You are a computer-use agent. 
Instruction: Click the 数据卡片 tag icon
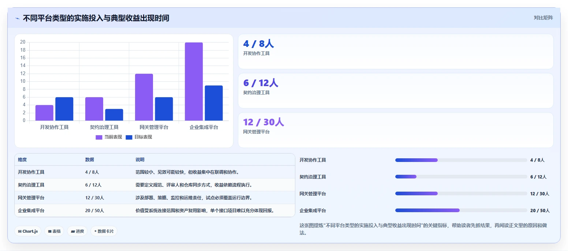pyautogui.click(x=96, y=231)
